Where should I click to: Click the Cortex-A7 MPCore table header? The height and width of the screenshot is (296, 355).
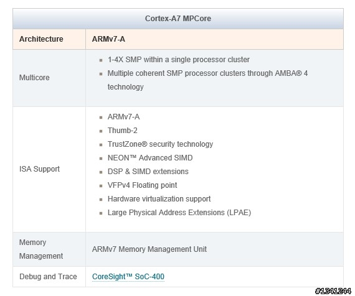pos(178,19)
